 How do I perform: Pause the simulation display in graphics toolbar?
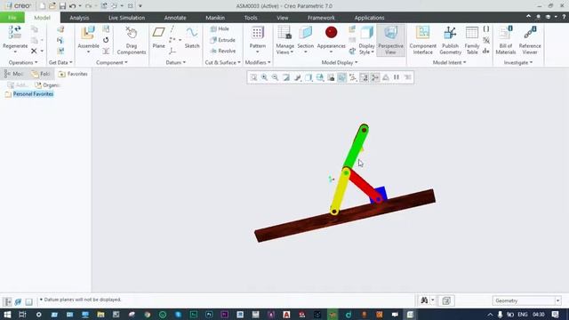(397, 77)
